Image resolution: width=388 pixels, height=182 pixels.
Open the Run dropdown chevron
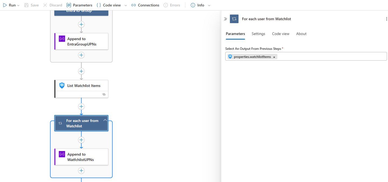[18, 5]
